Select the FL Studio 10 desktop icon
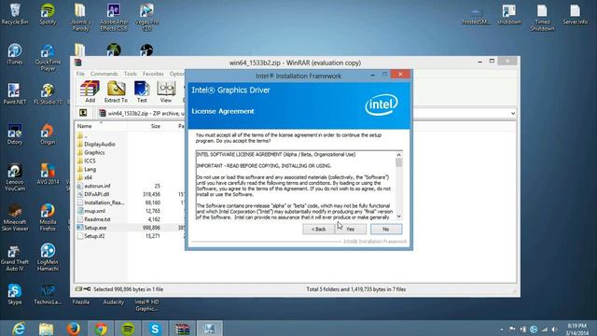The image size is (597, 336). (x=48, y=94)
